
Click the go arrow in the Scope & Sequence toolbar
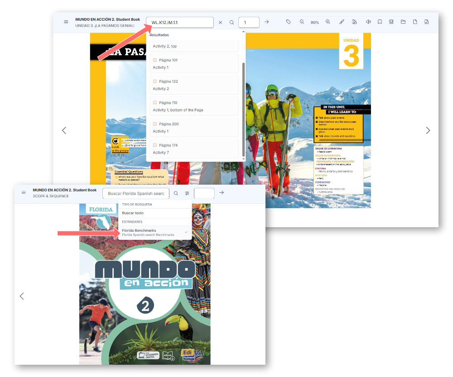pyautogui.click(x=222, y=192)
